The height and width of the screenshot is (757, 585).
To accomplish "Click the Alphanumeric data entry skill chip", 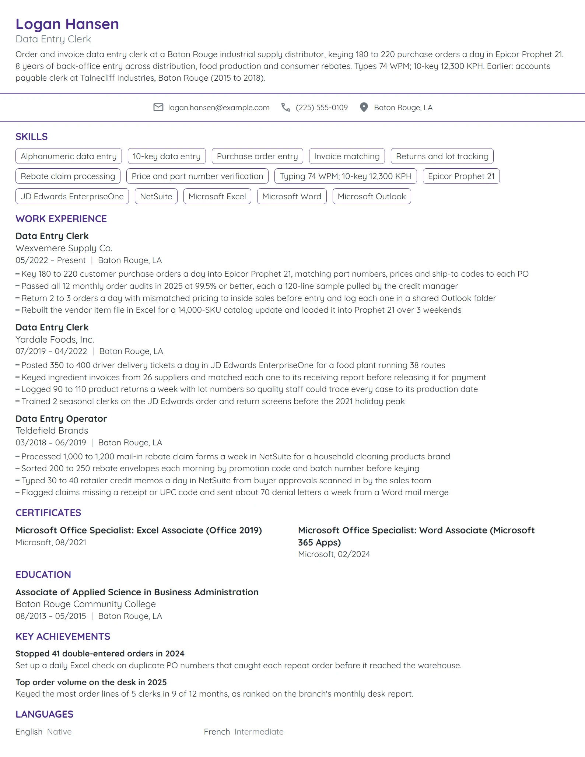I will 69,156.
